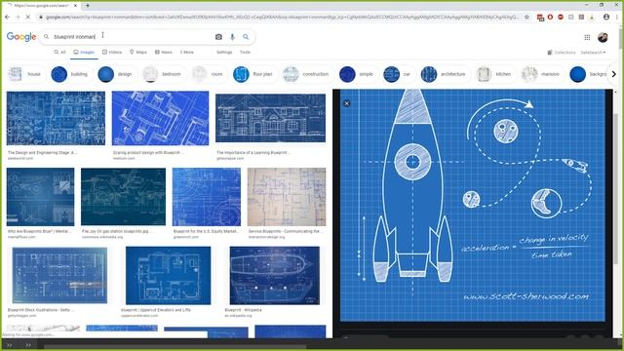This screenshot has width=624, height=351.
Task: Click the large rocket blueprint preview image
Action: [472, 205]
